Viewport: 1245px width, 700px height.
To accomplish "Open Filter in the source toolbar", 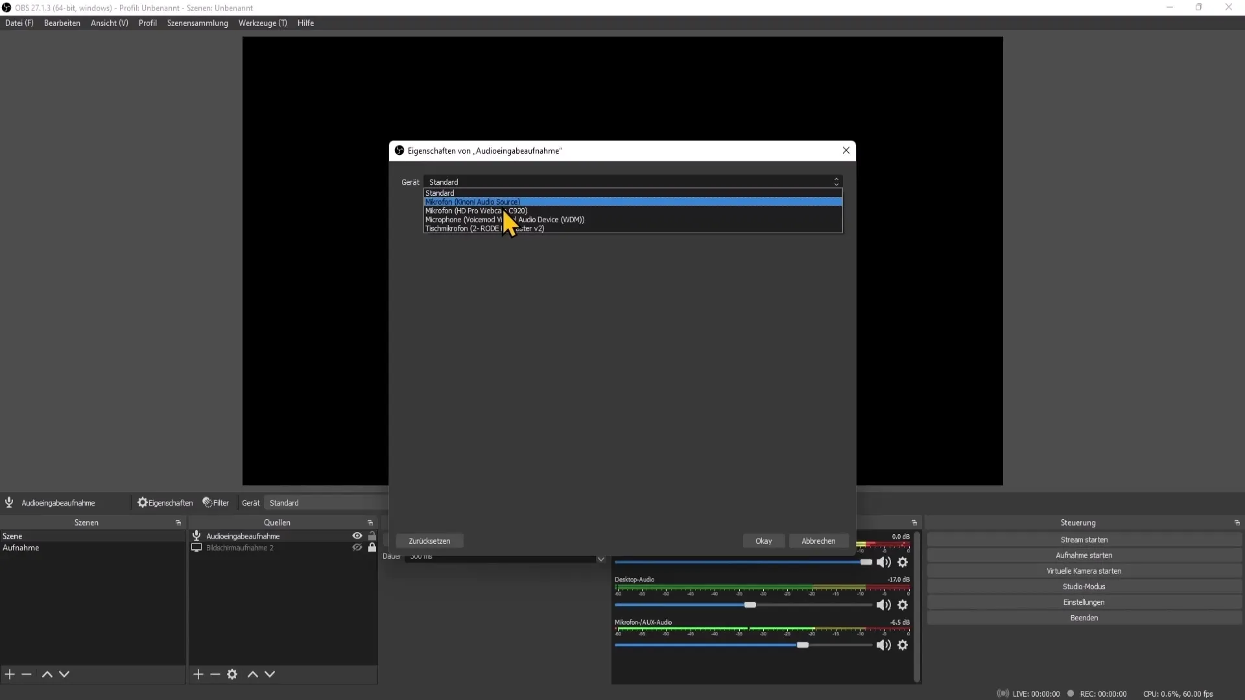I will (216, 503).
